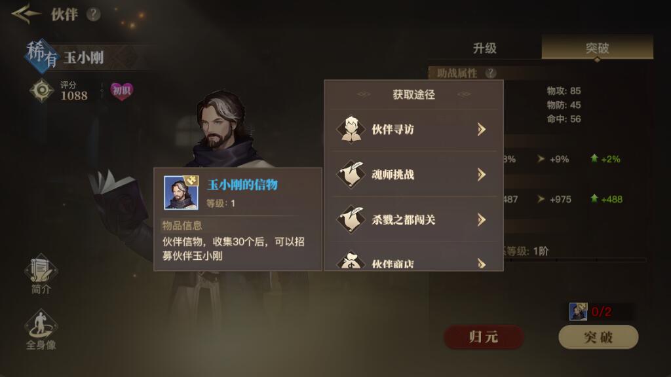Switch to the 升级 tab
671x377 pixels.
(485, 48)
